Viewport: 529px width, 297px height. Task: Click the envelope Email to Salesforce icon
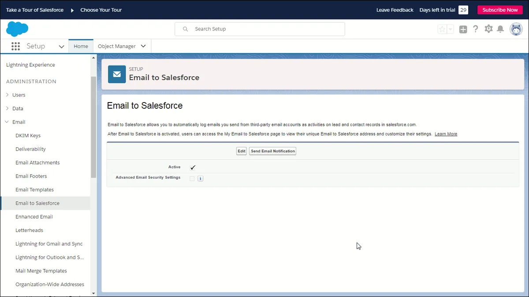pos(117,74)
